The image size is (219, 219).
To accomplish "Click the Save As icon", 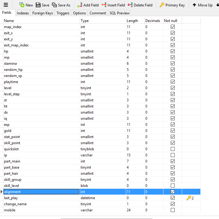I will (x=54, y=5).
